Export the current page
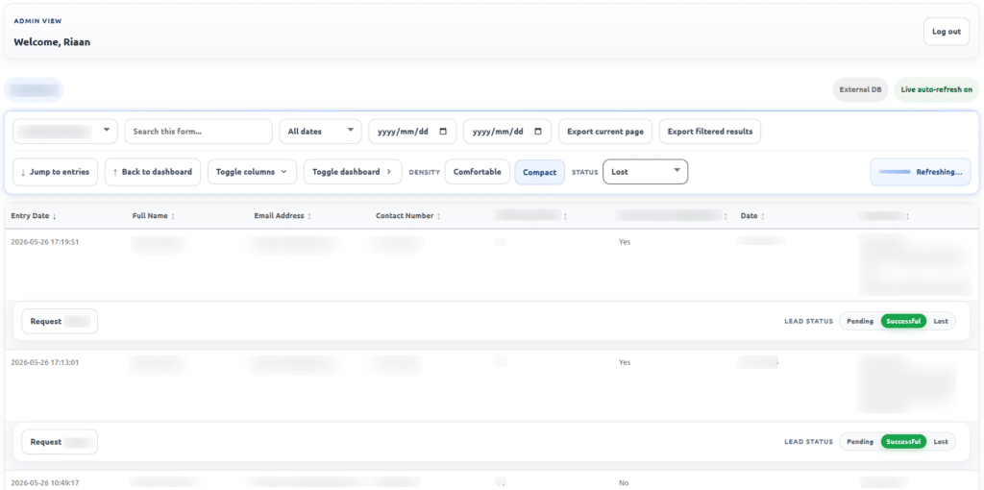Image resolution: width=984 pixels, height=490 pixels. (x=605, y=132)
